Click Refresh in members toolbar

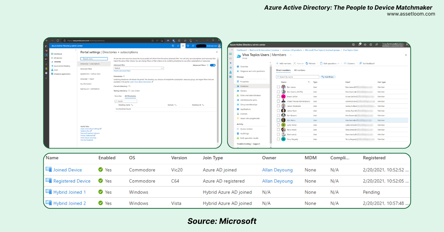click(311, 64)
